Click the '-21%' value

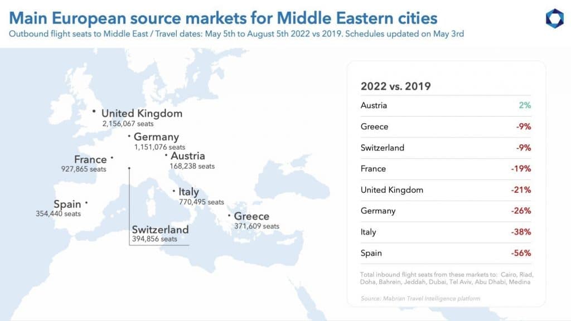(x=521, y=190)
